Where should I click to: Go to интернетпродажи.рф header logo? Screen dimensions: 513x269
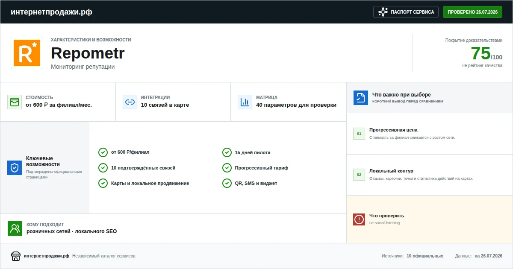click(51, 12)
